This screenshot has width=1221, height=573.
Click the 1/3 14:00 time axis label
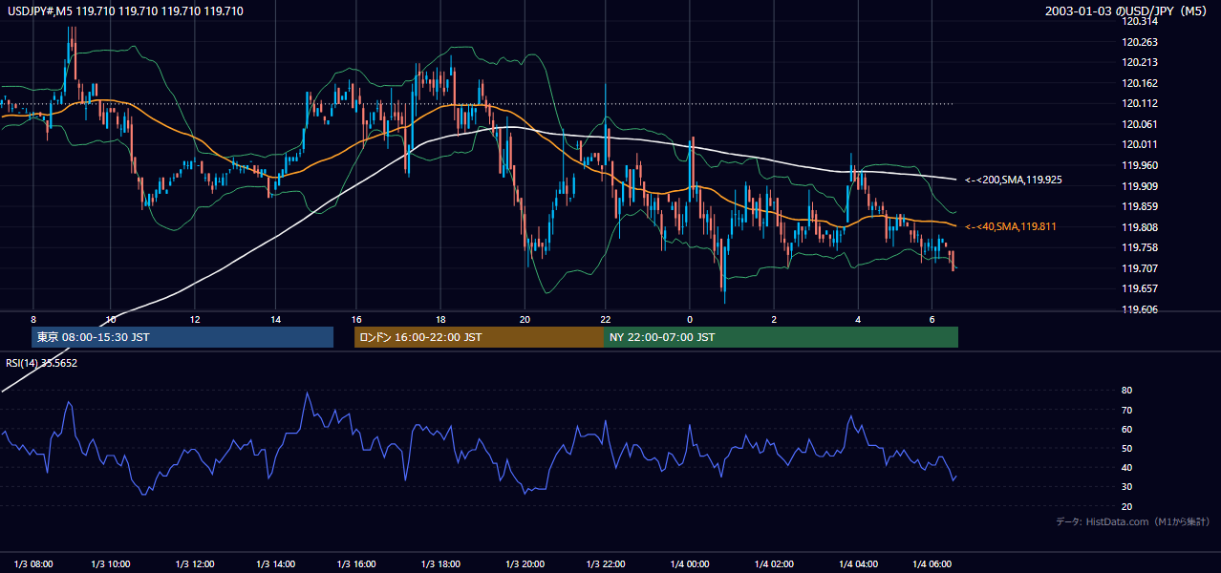tap(275, 564)
